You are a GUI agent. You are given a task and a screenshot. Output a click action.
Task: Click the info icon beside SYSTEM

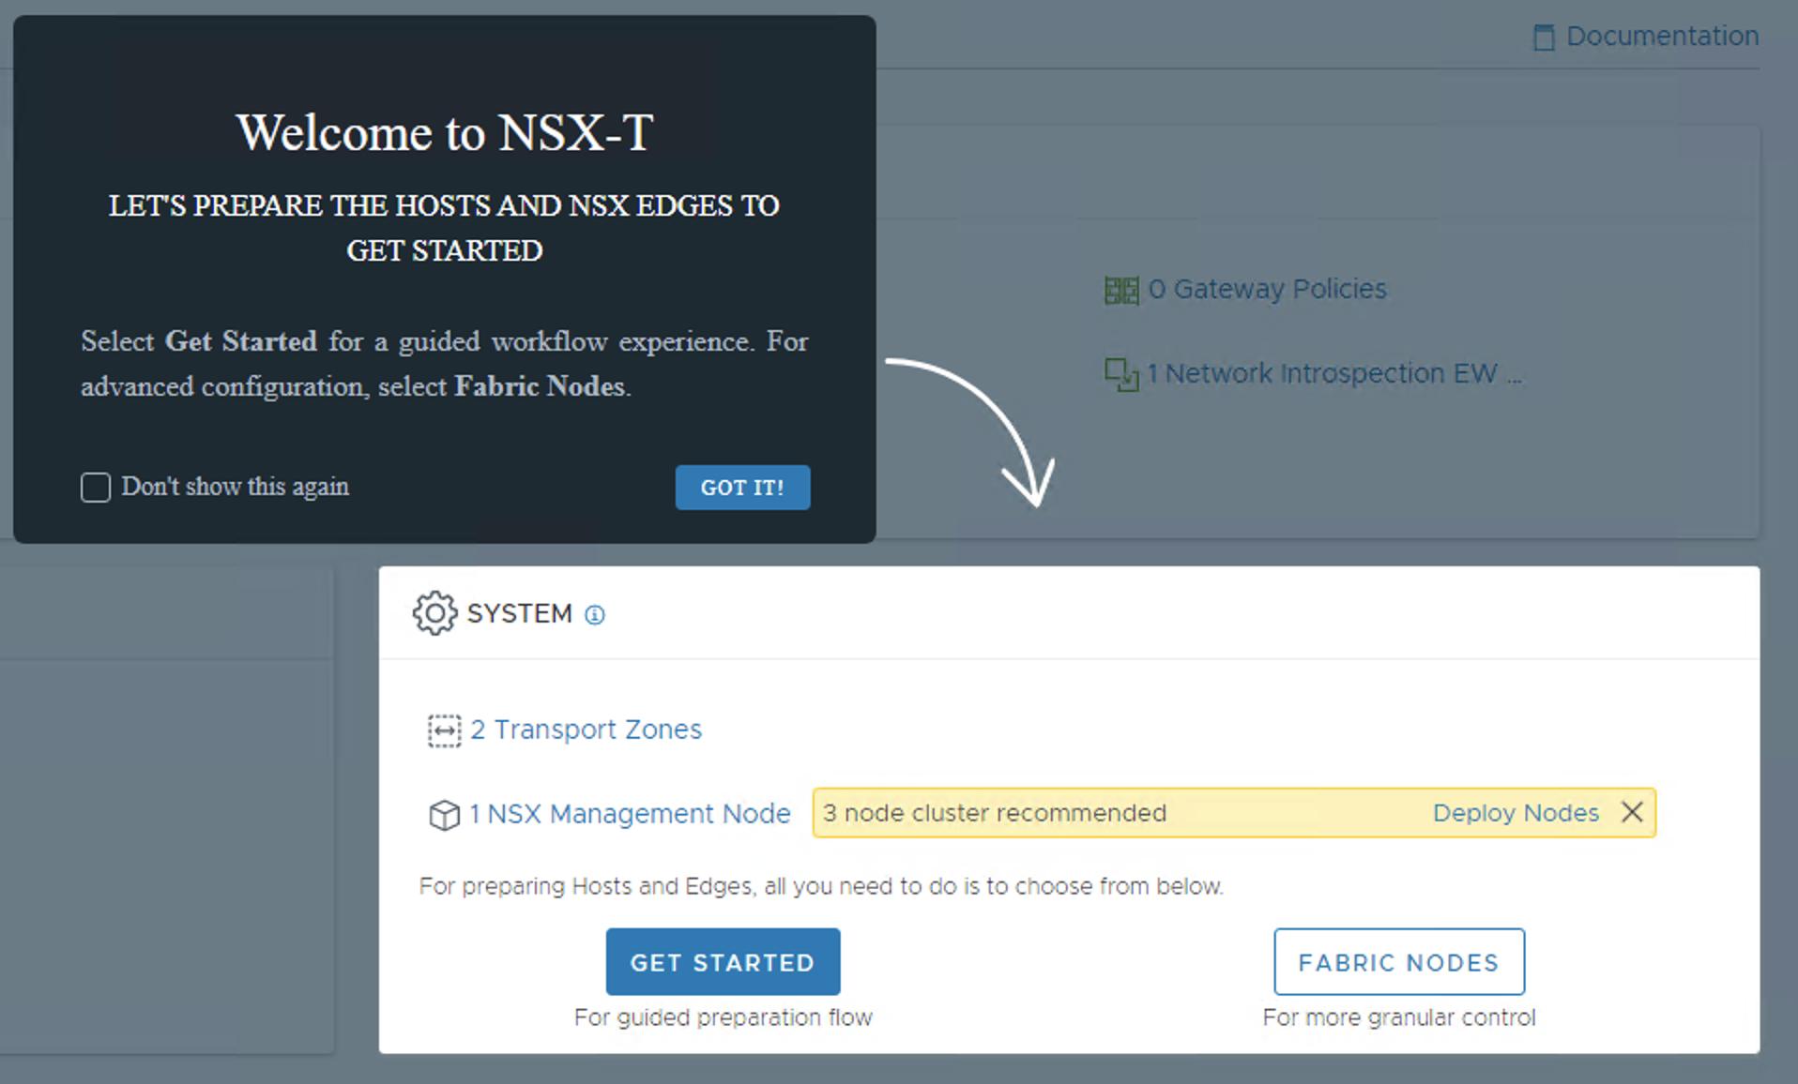point(595,615)
